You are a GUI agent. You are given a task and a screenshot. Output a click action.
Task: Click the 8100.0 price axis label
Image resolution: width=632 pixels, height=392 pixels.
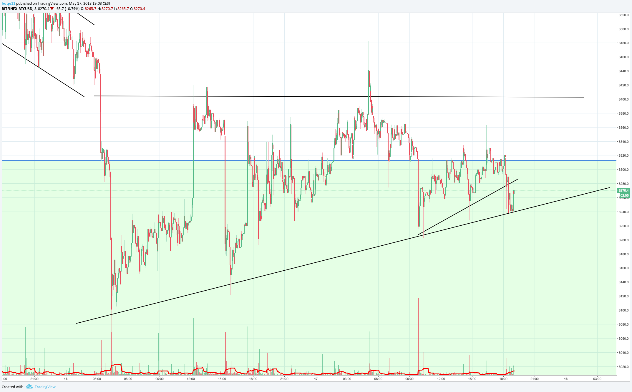click(623, 310)
